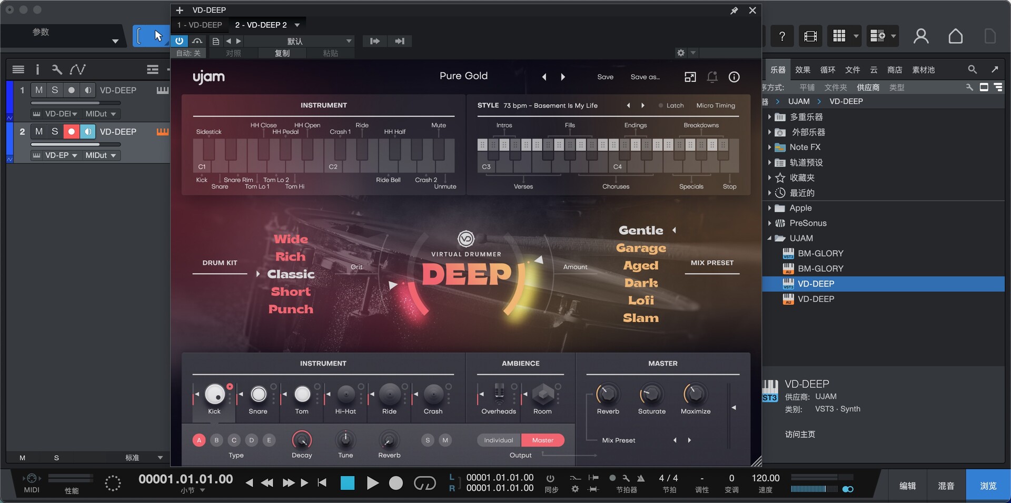This screenshot has width=1011, height=503.
Task: Click Save in the ujam header
Action: click(x=605, y=77)
